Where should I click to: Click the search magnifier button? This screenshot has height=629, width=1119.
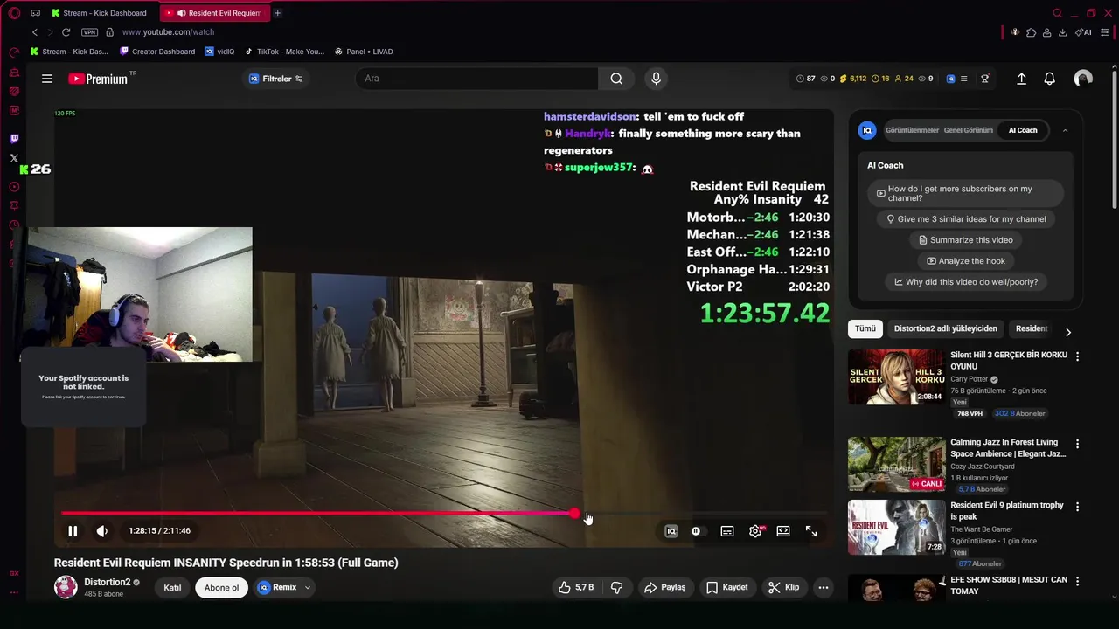(x=616, y=79)
